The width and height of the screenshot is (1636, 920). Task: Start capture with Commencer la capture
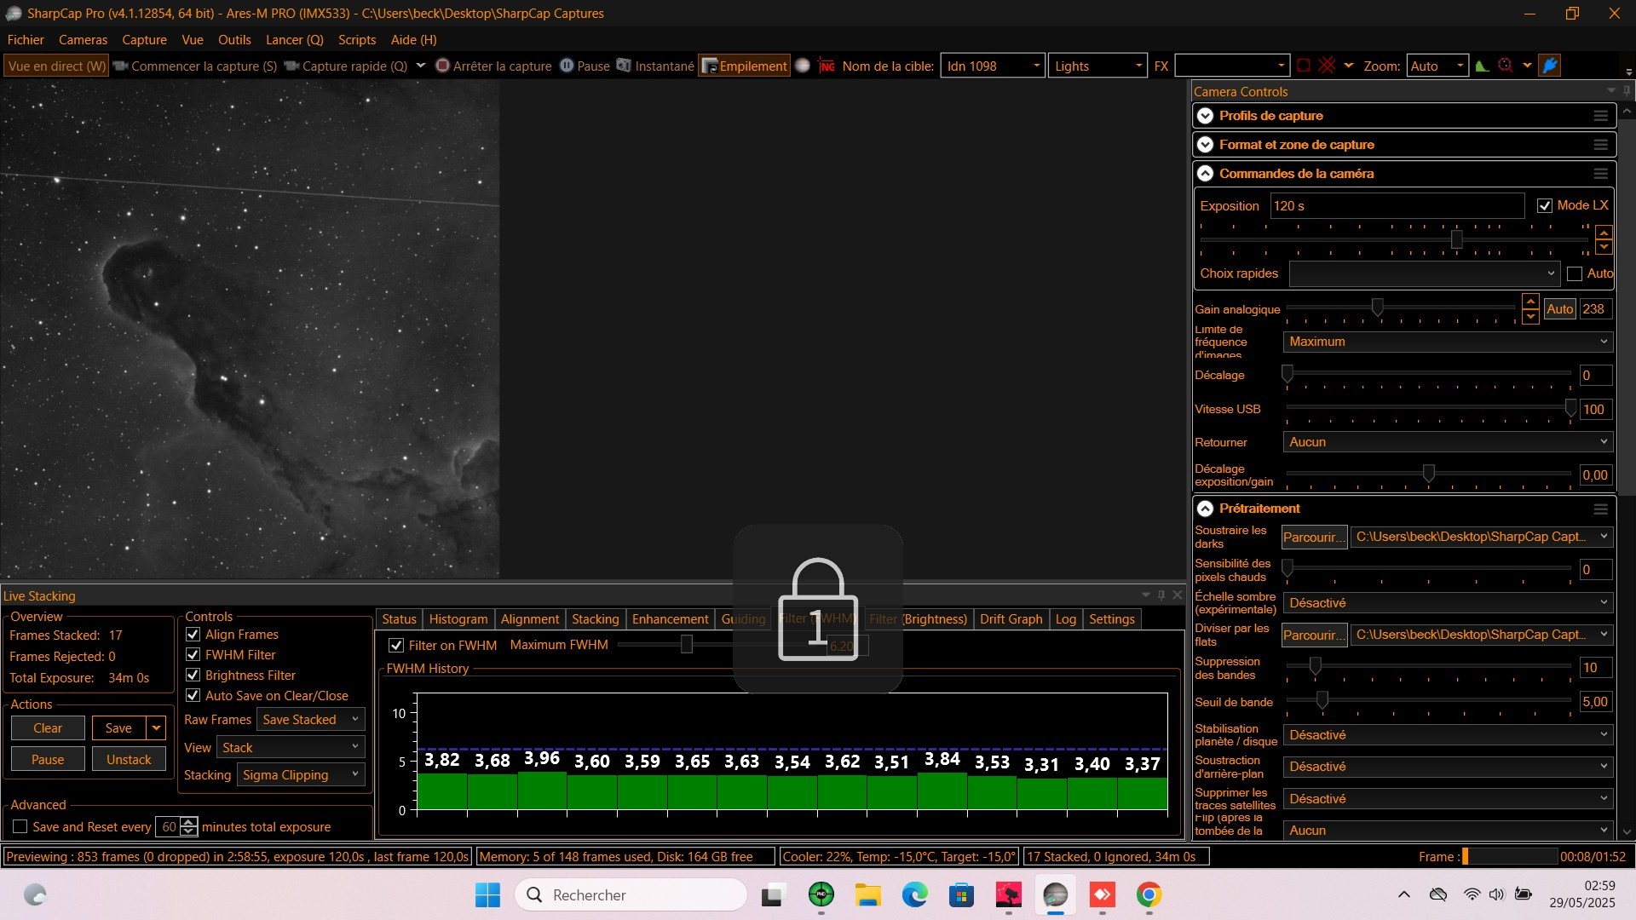coord(196,66)
